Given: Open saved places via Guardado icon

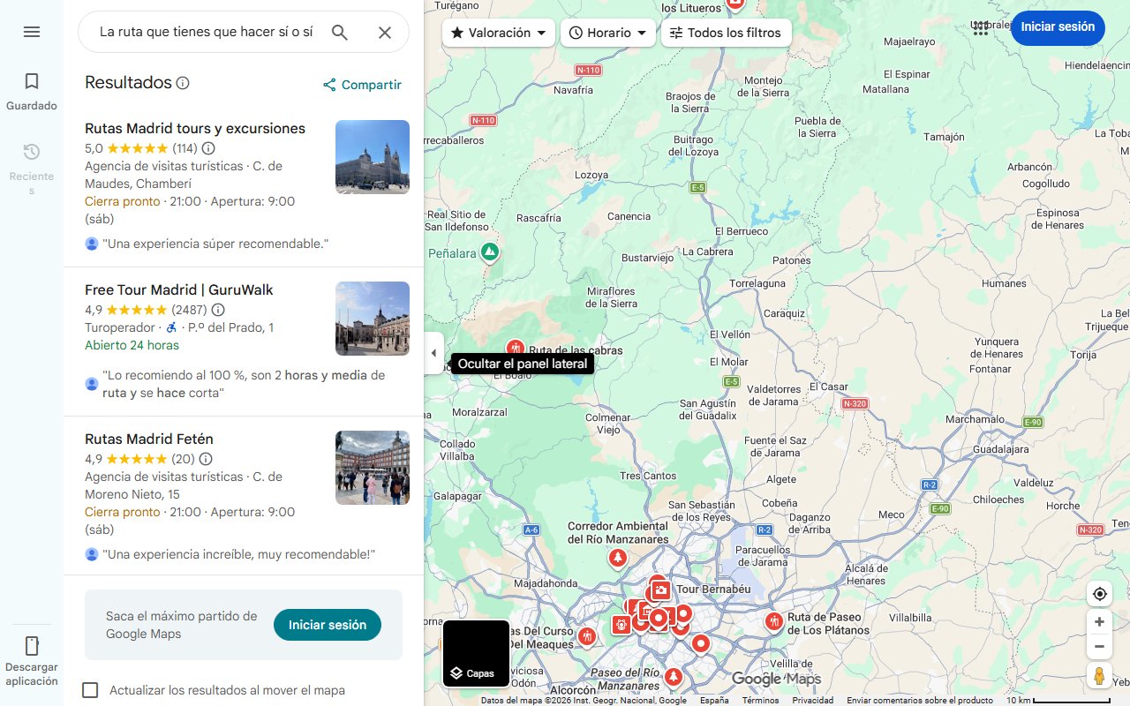Looking at the screenshot, I should (x=31, y=80).
